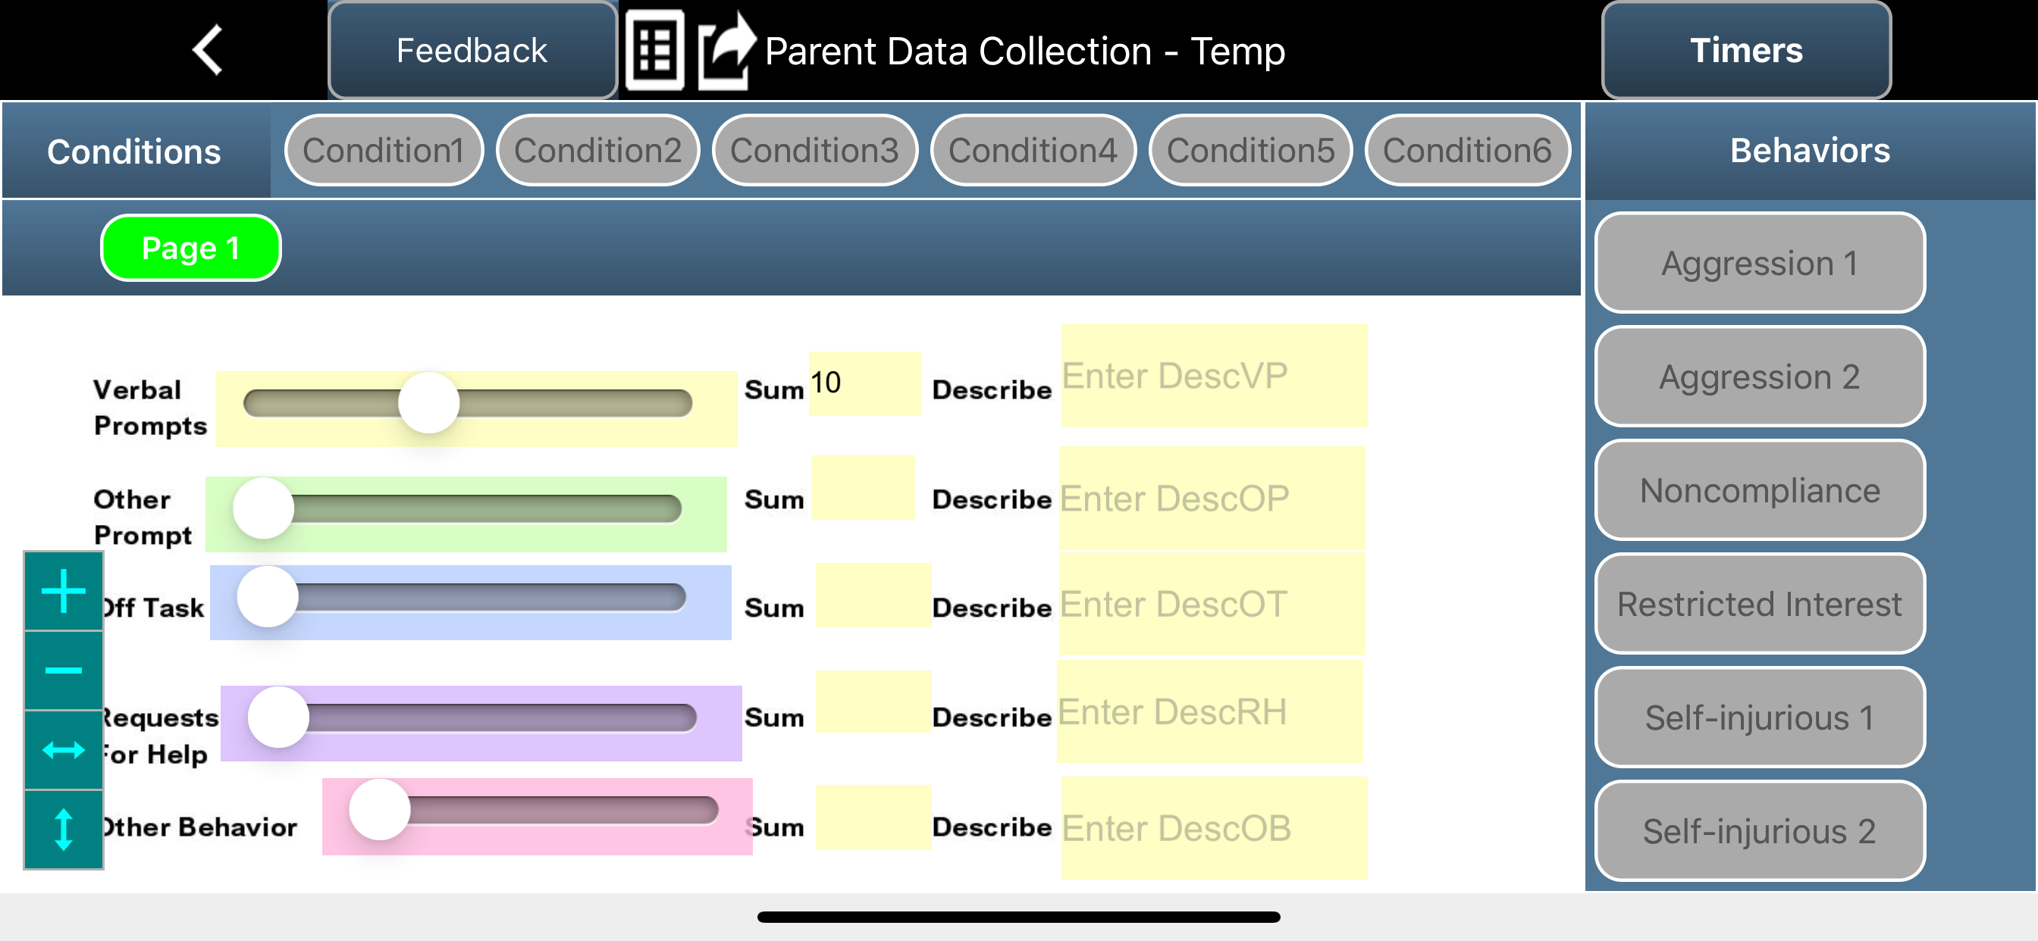Click the Enter DescRH description field
The height and width of the screenshot is (941, 2038).
tap(1211, 711)
